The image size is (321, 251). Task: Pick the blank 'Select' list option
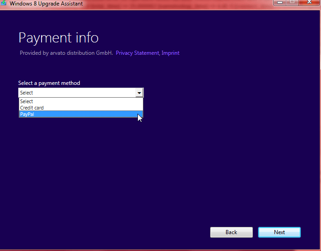[x=81, y=101]
